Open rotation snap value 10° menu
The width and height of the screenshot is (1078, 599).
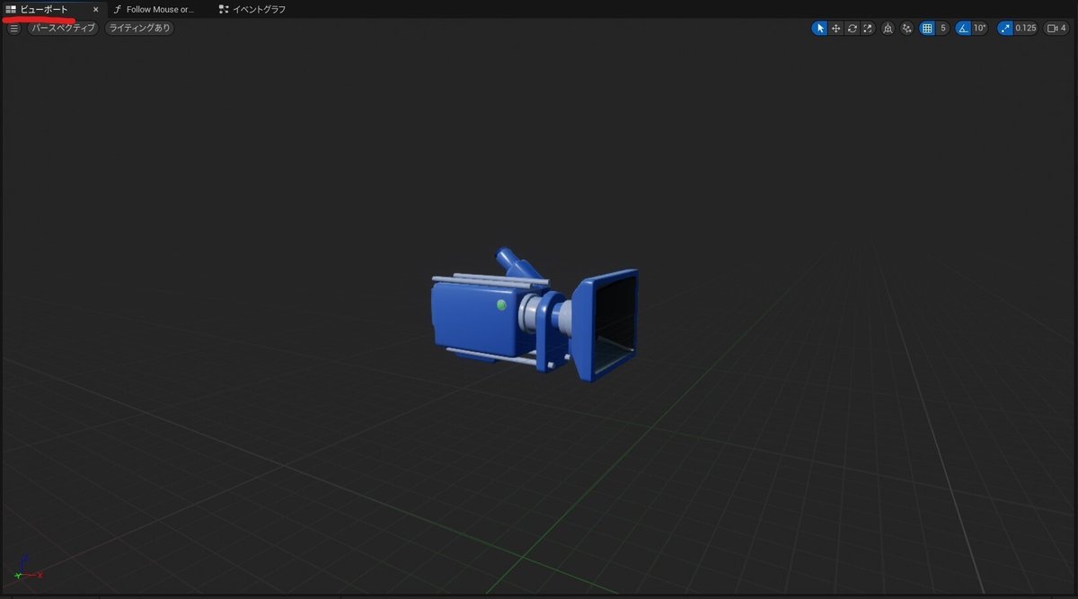click(x=980, y=28)
